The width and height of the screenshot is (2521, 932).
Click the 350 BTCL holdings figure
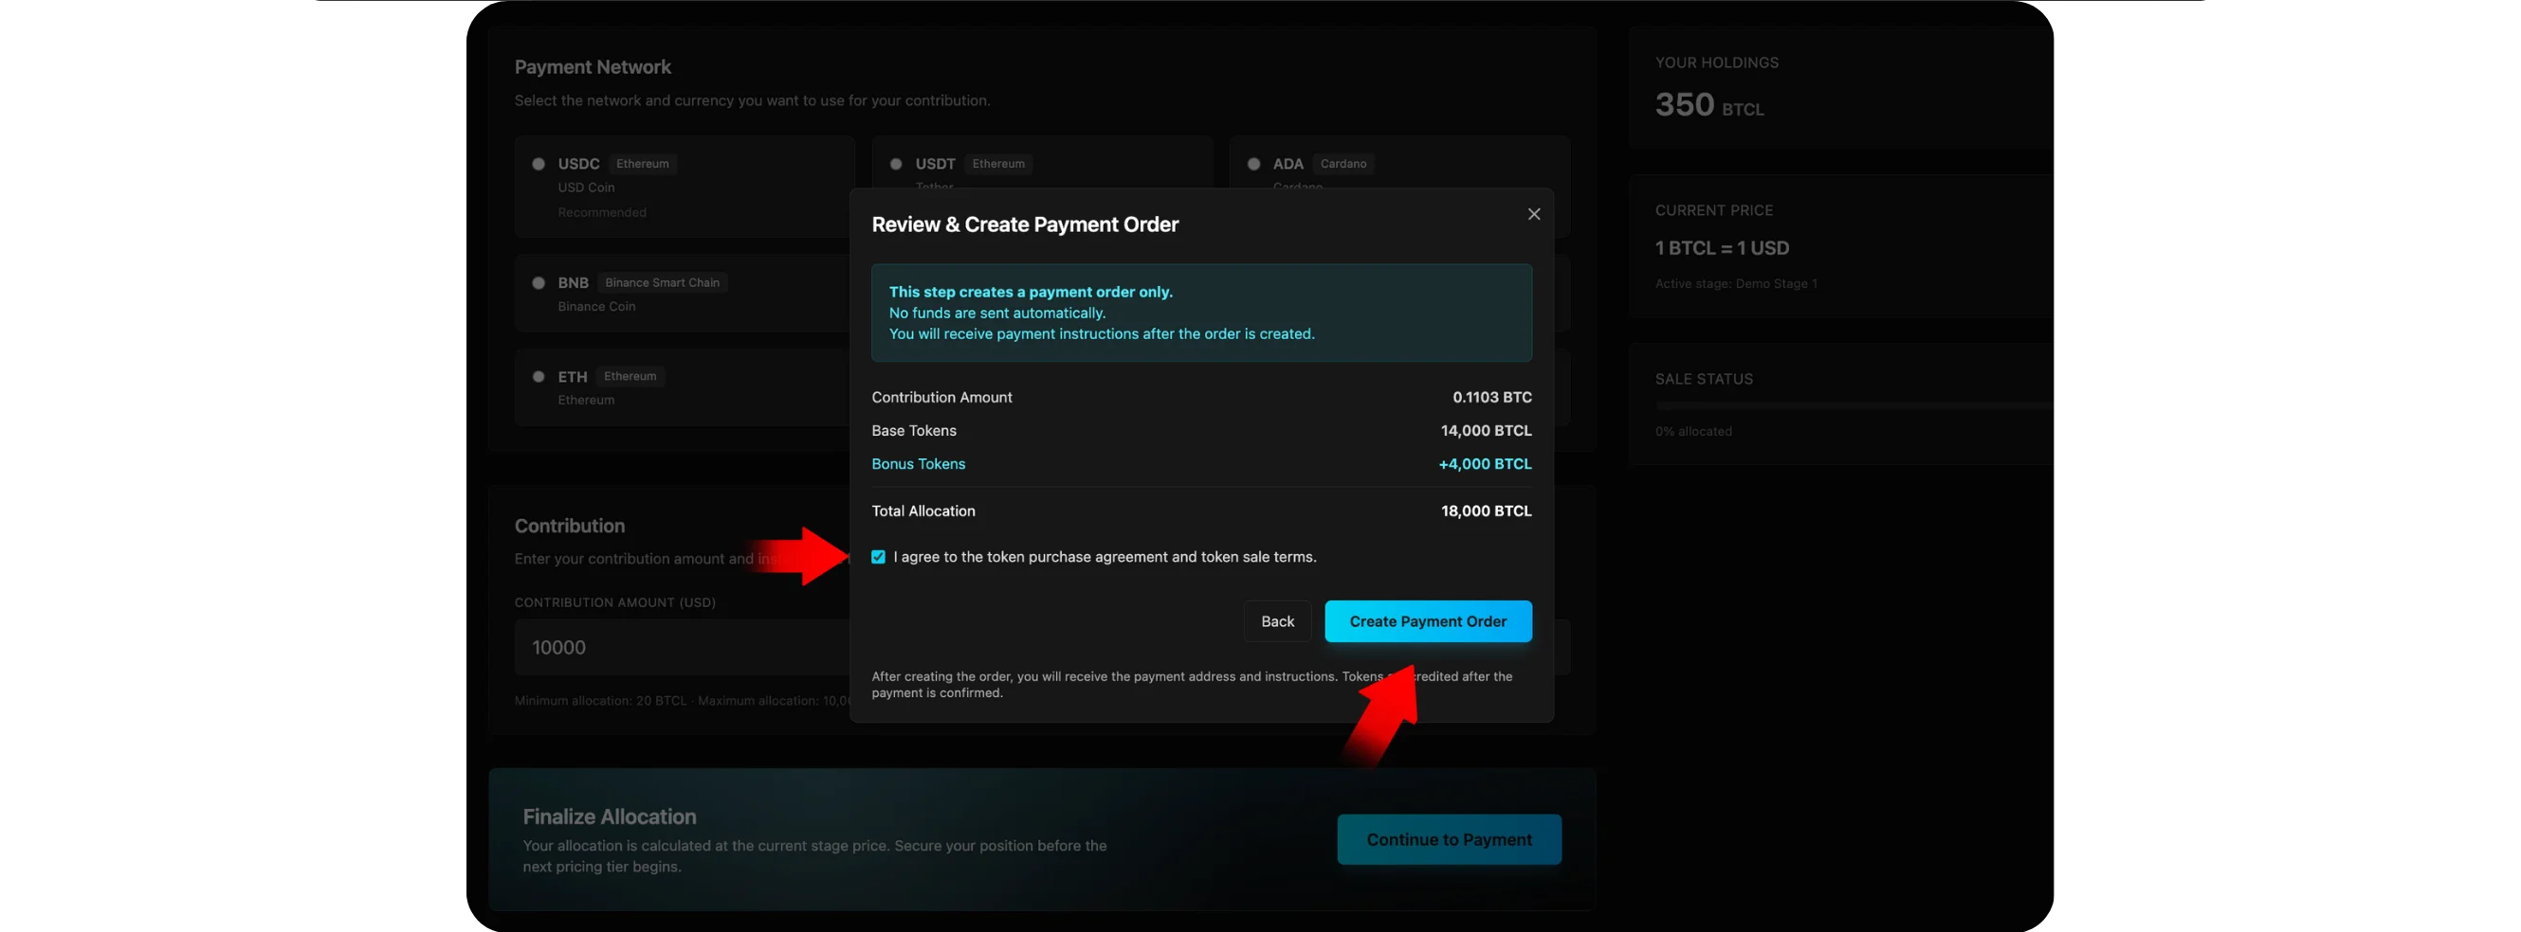coord(1708,104)
